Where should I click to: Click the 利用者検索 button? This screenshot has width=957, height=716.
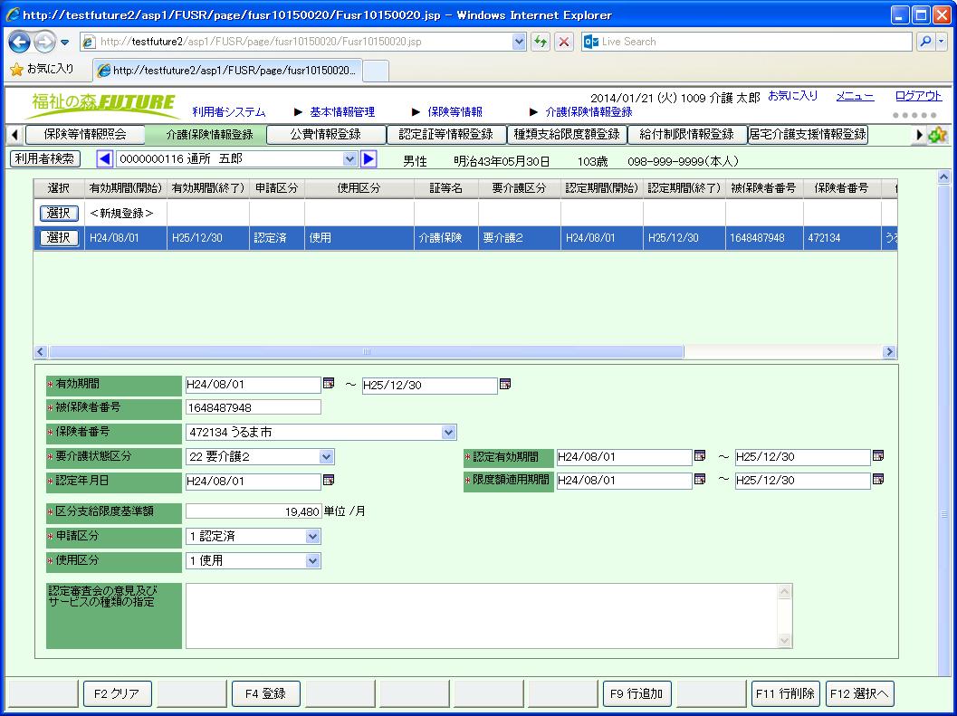(45, 158)
